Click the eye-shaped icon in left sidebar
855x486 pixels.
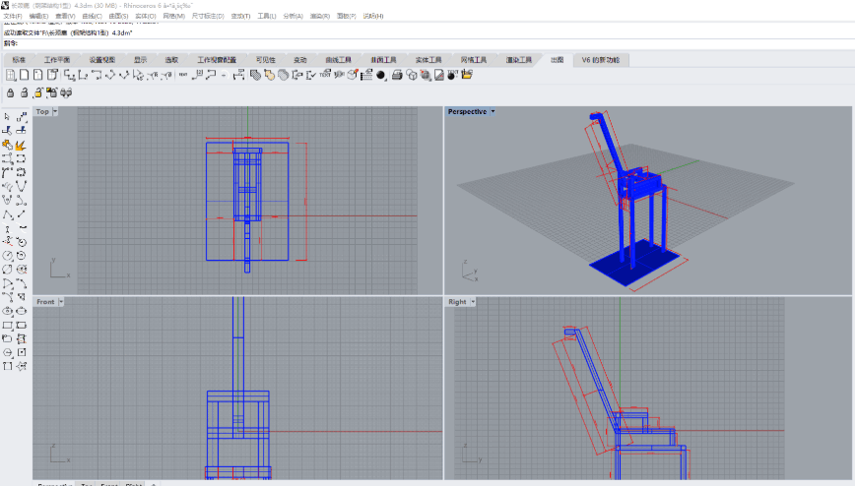click(x=8, y=311)
